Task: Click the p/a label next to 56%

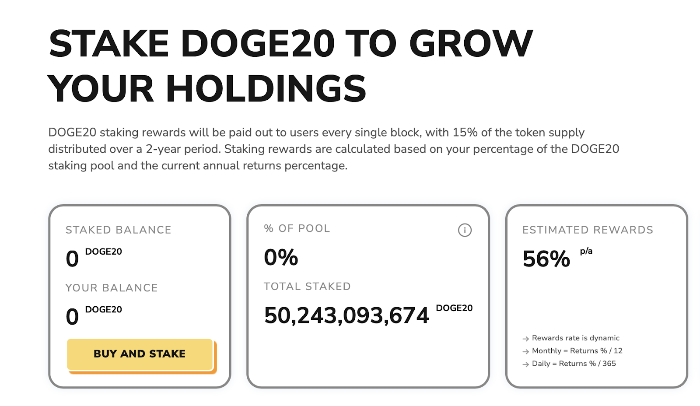Action: tap(586, 251)
